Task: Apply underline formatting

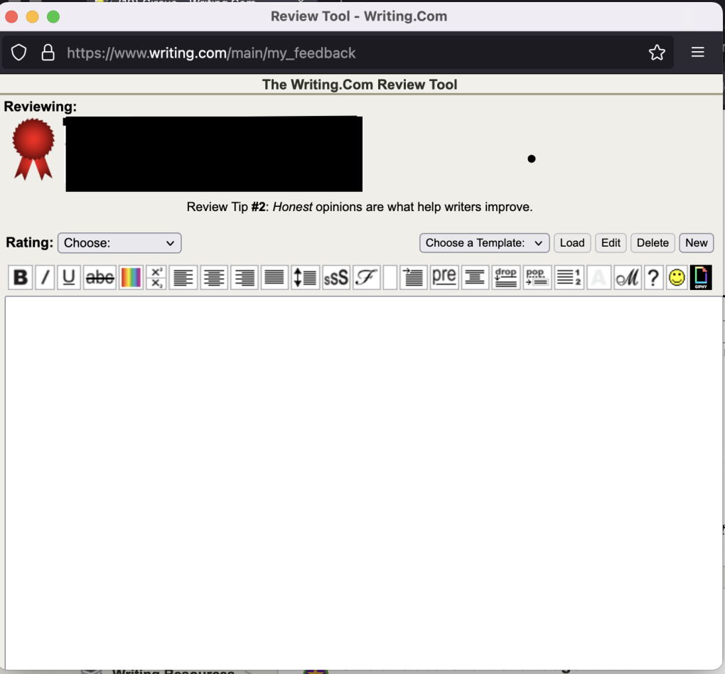Action: pyautogui.click(x=69, y=277)
